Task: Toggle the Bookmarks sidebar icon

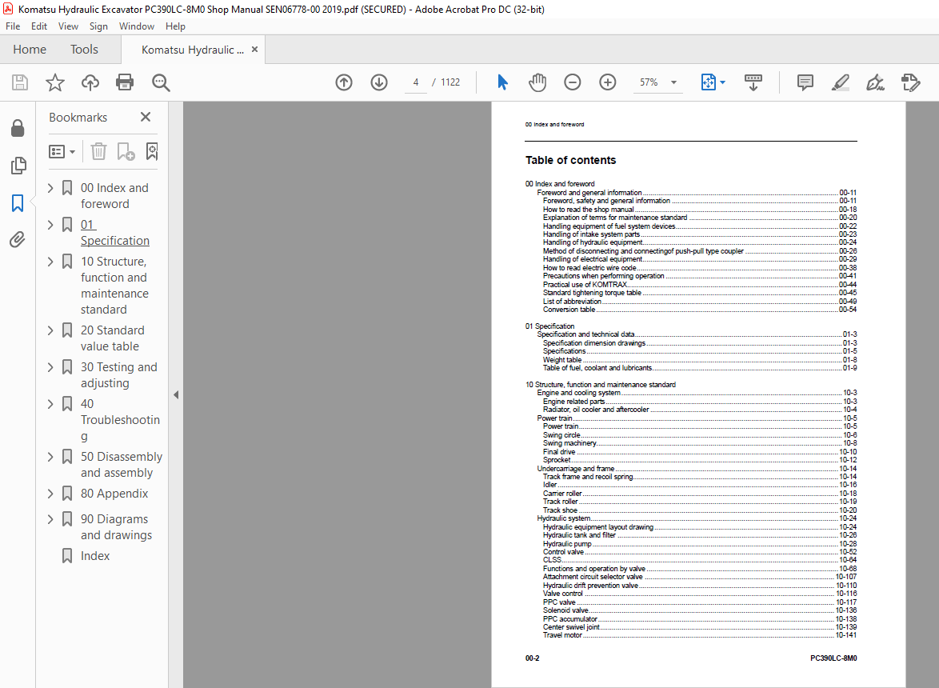Action: [18, 203]
